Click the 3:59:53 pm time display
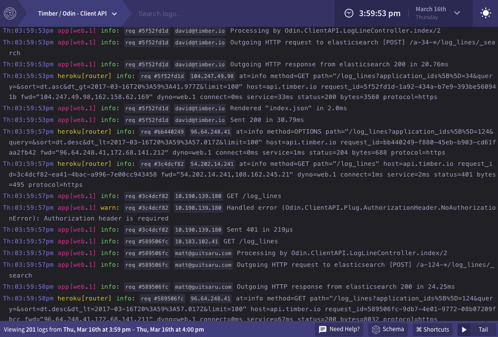This screenshot has height=337, width=498. pos(379,13)
